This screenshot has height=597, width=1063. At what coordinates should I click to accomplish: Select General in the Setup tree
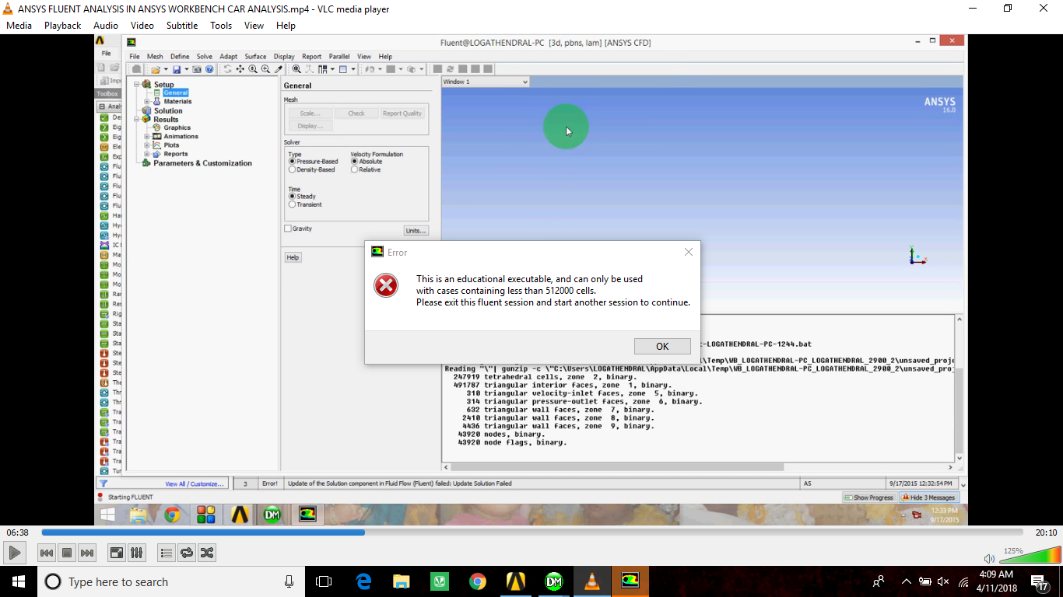tap(175, 93)
